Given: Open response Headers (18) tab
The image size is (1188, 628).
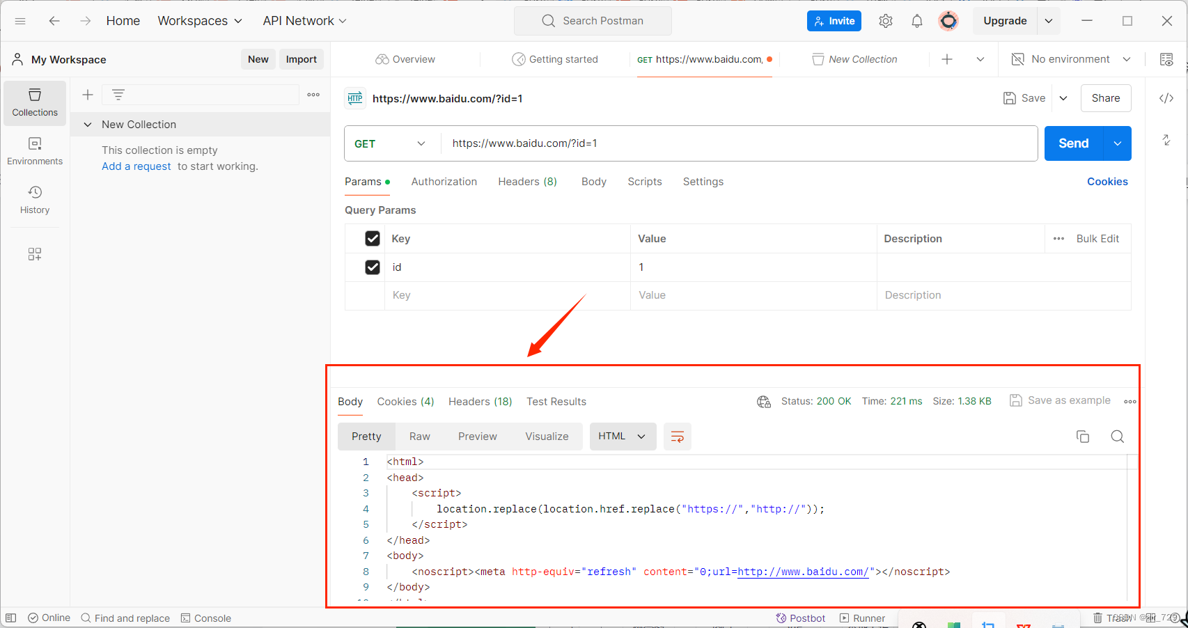Looking at the screenshot, I should (480, 402).
